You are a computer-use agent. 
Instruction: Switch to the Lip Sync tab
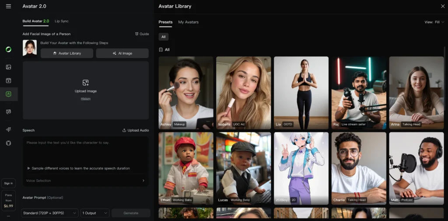62,21
